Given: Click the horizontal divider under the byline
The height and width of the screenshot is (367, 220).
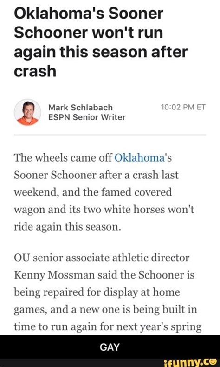Looking at the screenshot, I should 110,135.
